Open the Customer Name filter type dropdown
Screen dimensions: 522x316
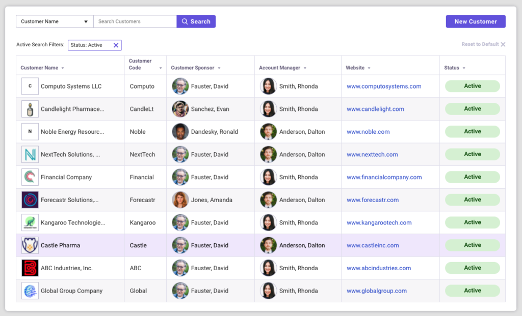pos(86,21)
